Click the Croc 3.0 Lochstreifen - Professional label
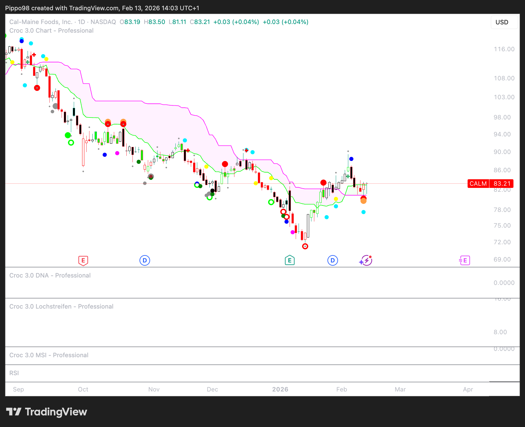 coord(61,306)
